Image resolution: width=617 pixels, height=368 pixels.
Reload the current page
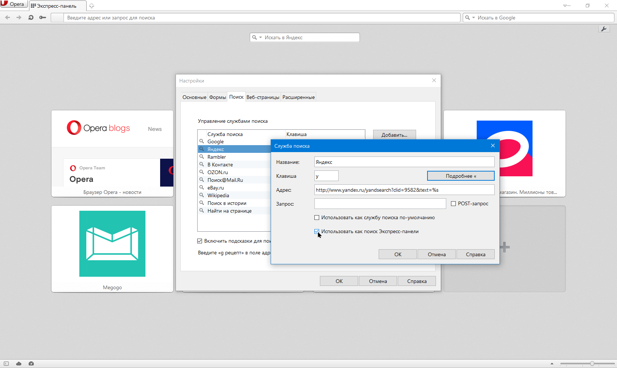(31, 18)
